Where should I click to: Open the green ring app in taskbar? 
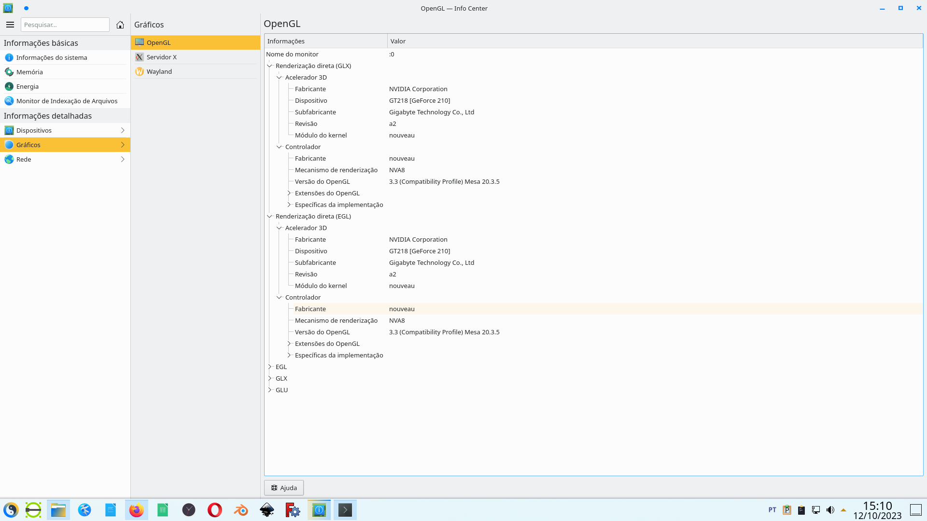[33, 510]
